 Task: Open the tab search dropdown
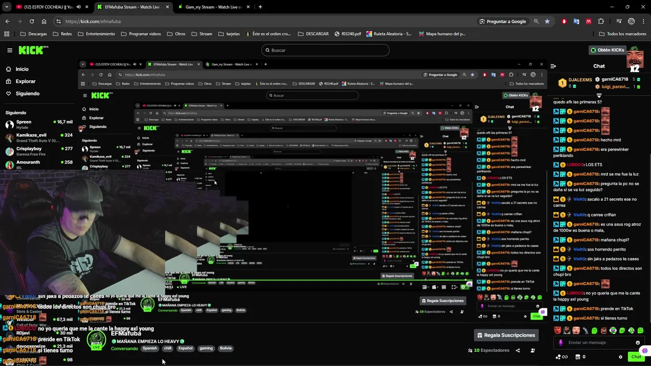7,7
